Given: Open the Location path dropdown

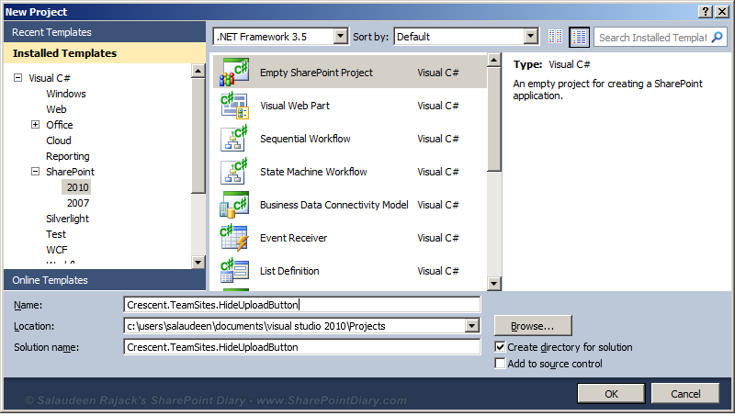Looking at the screenshot, I should coord(472,326).
